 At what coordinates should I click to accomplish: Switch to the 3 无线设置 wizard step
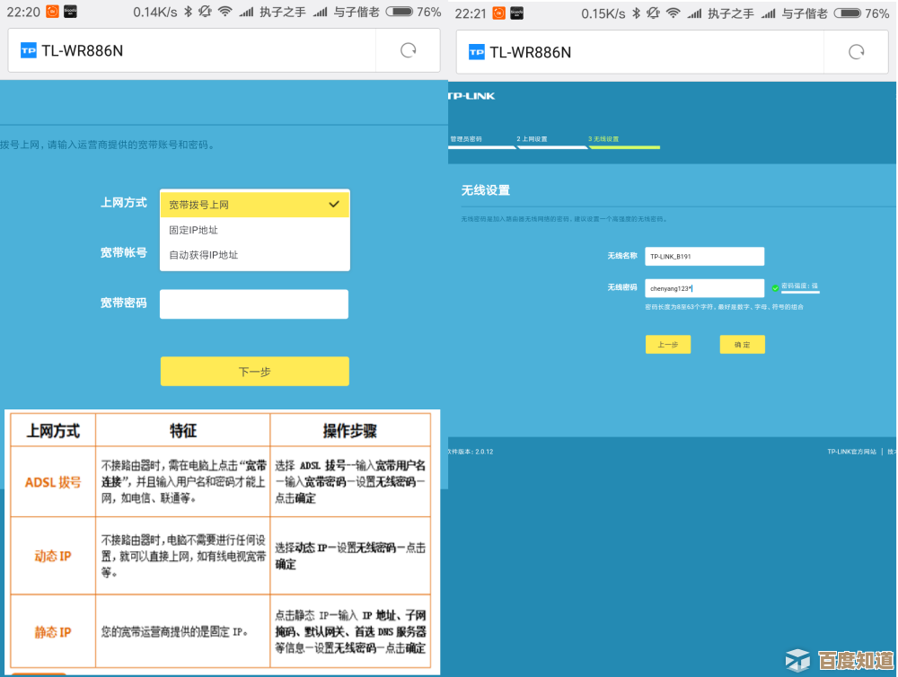[604, 139]
